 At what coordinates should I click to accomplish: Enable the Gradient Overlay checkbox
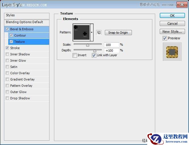pos(7,79)
